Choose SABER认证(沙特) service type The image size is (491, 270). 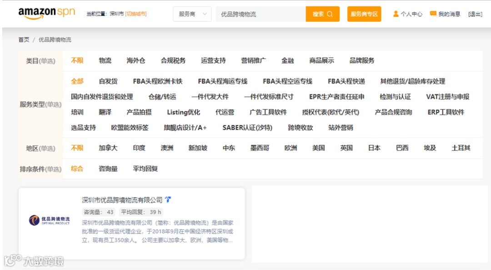(x=247, y=128)
